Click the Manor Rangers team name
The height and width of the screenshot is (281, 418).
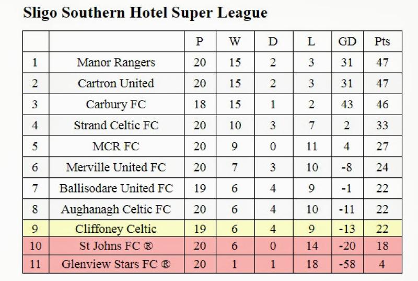116,63
